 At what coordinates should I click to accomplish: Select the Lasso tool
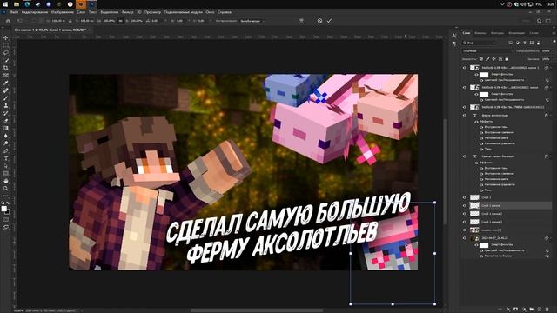pos(6,53)
